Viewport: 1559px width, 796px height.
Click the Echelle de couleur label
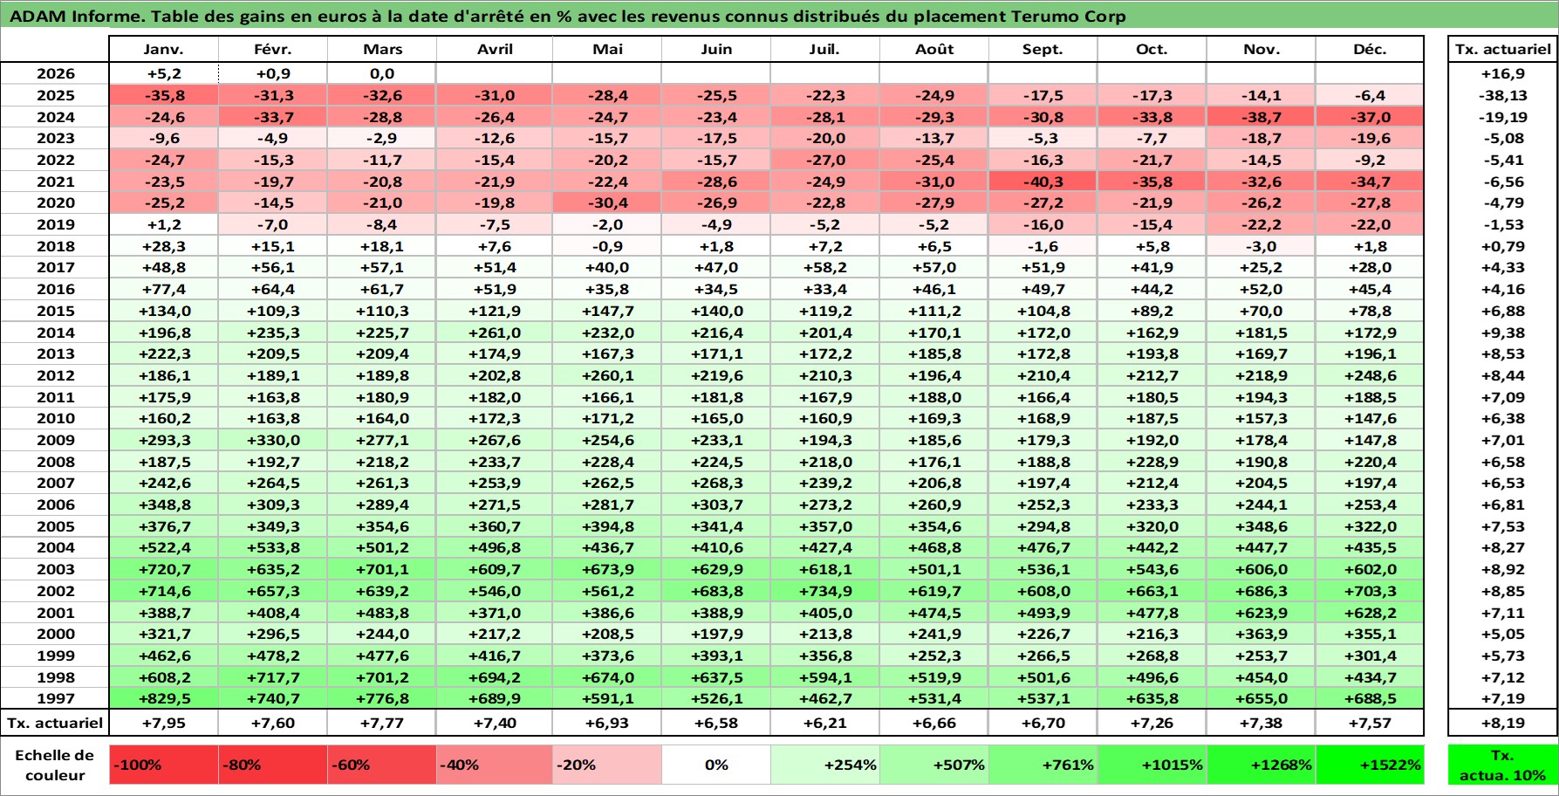55,765
